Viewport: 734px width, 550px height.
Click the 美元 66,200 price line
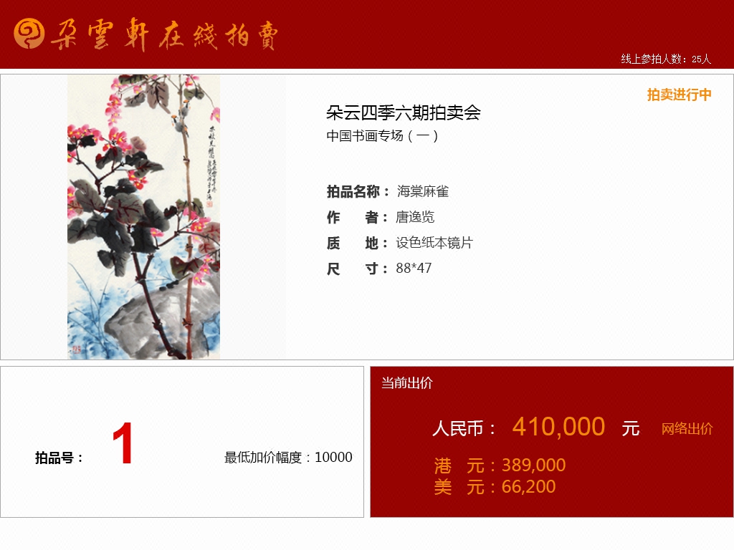(x=495, y=487)
